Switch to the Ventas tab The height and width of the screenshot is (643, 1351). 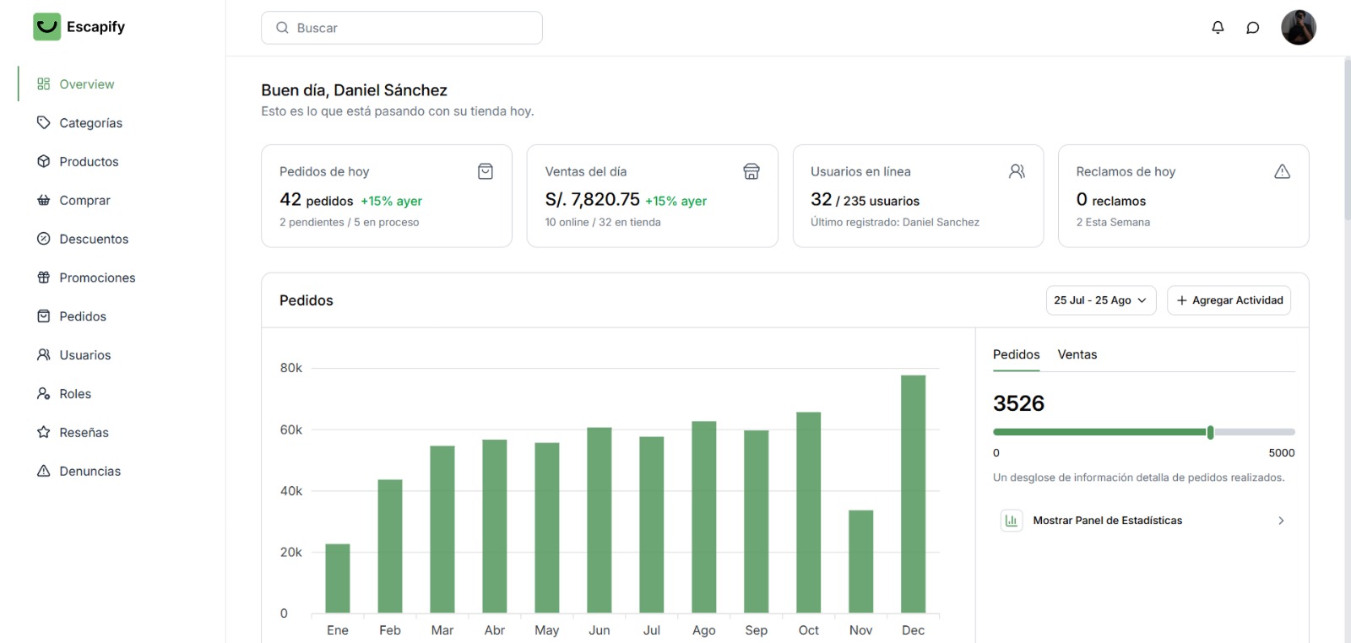click(1077, 354)
